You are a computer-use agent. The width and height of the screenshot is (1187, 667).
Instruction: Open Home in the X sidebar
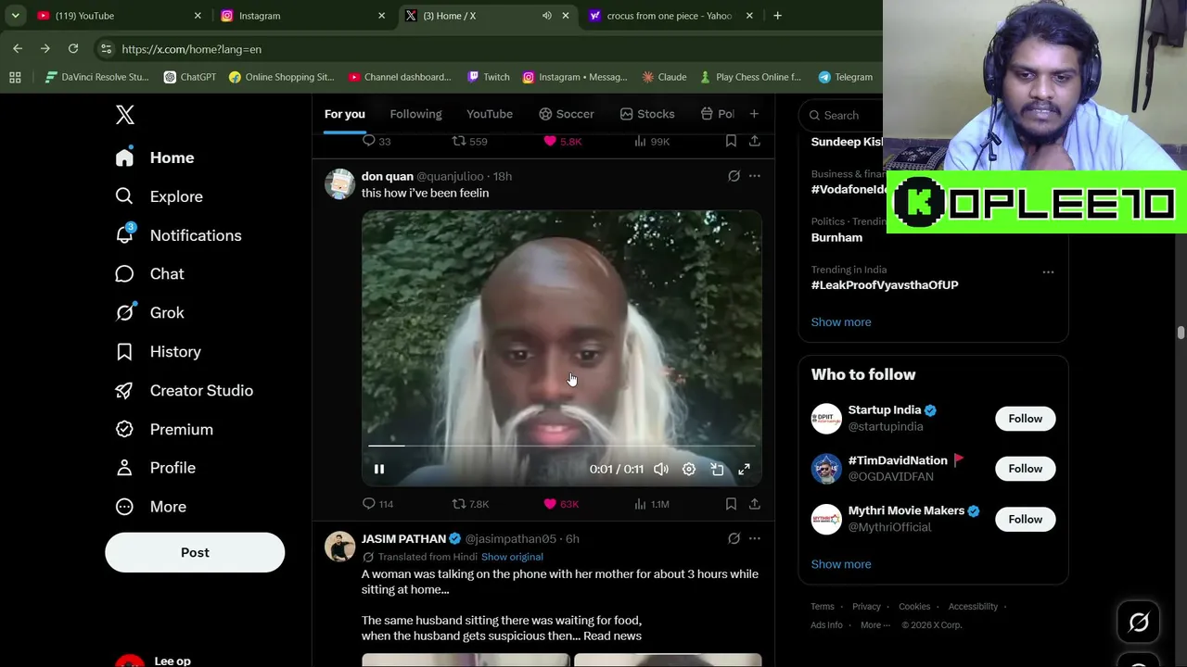click(x=155, y=157)
